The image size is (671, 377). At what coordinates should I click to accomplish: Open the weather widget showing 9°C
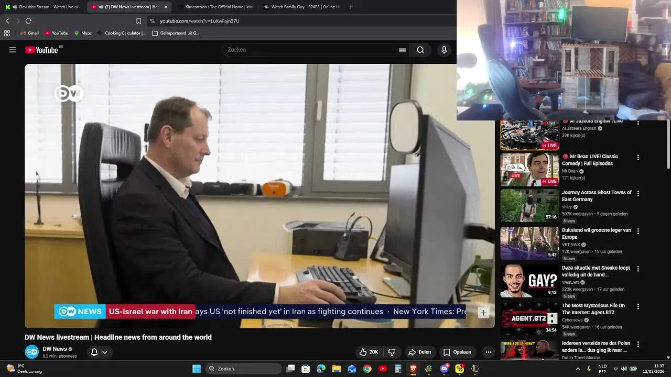[x=24, y=369]
